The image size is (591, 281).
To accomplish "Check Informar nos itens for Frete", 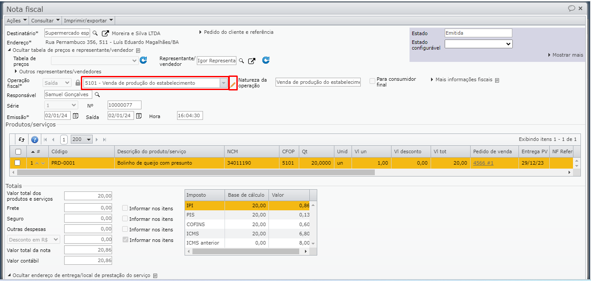I will (125, 209).
